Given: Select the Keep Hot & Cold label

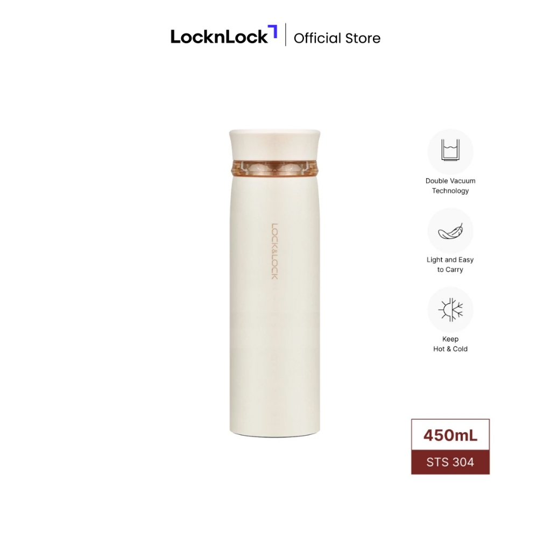Looking at the screenshot, I should coord(450,344).
